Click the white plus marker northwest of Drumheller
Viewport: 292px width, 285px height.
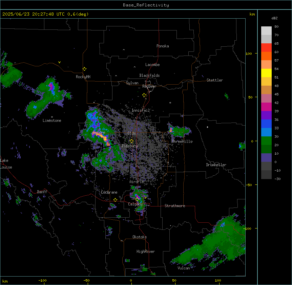pos(207,127)
